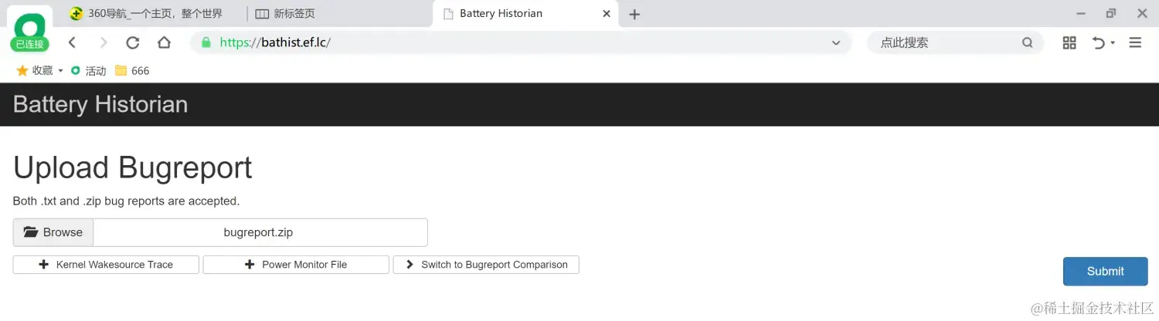Click the Battery Historian header title
Image resolution: width=1159 pixels, height=321 pixels.
pos(100,104)
